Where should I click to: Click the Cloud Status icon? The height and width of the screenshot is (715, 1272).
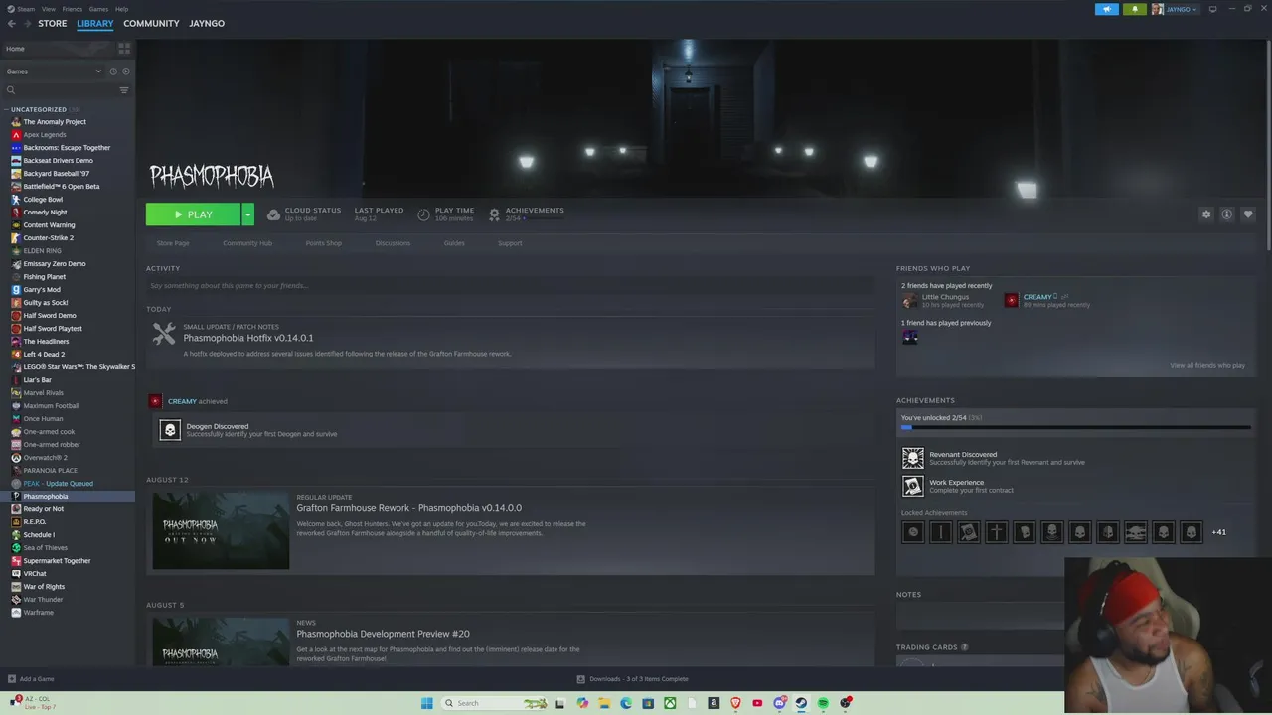(x=273, y=214)
